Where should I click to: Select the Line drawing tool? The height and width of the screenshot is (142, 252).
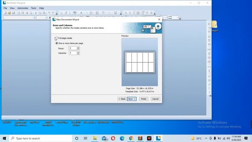[87, 13]
